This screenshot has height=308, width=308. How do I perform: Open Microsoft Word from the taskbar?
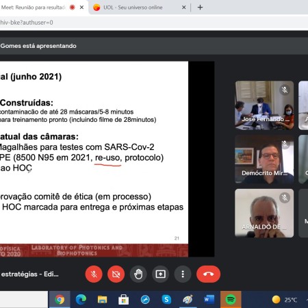[209, 299]
